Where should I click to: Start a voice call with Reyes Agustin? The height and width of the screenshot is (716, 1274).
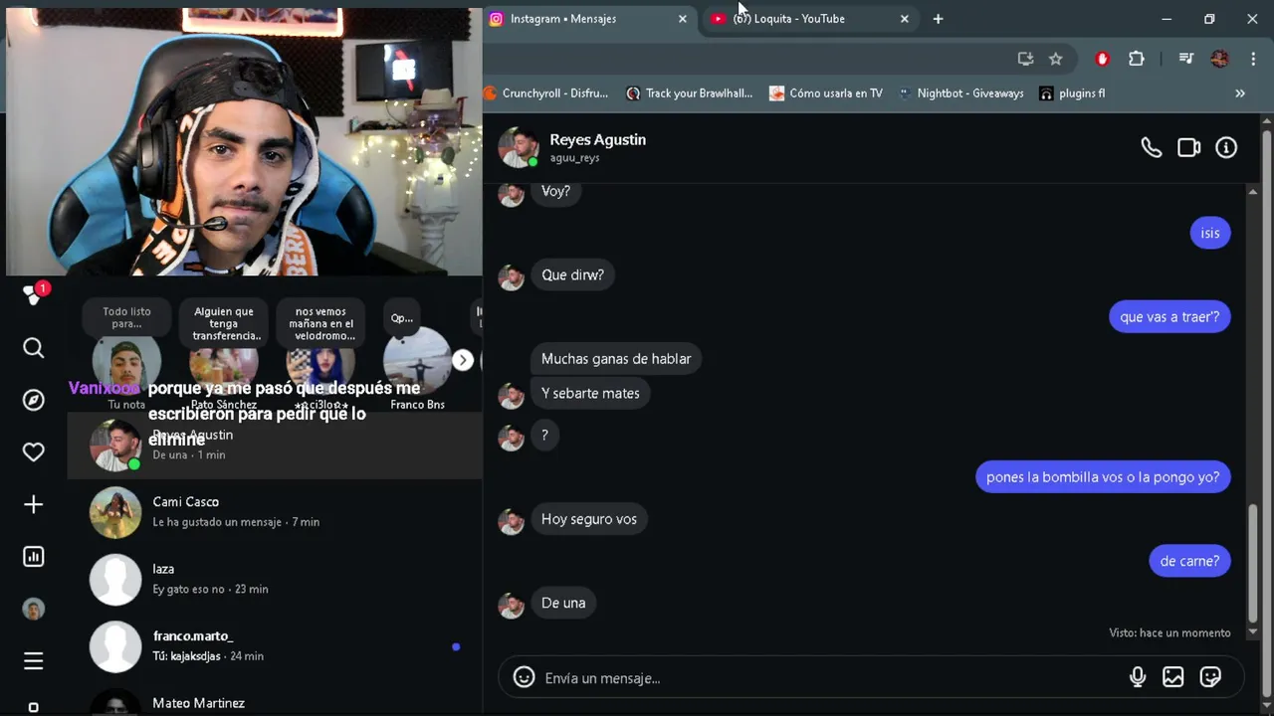pyautogui.click(x=1151, y=147)
